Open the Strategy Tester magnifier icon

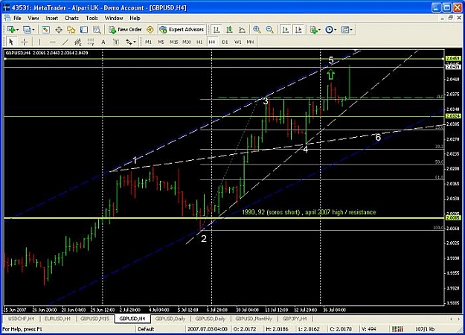point(97,29)
